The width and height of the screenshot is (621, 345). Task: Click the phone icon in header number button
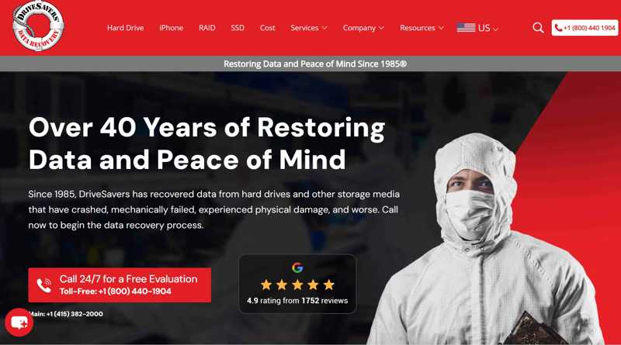point(558,28)
